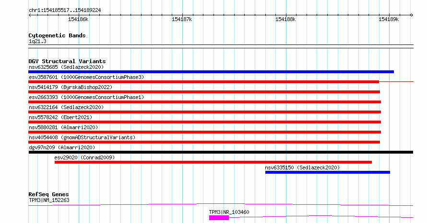Open the nsv5578242 (Ebert2021) label
The image size is (427, 223).
coord(60,117)
